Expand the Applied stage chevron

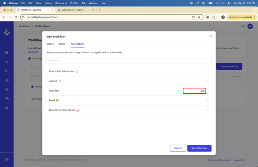click(x=208, y=81)
